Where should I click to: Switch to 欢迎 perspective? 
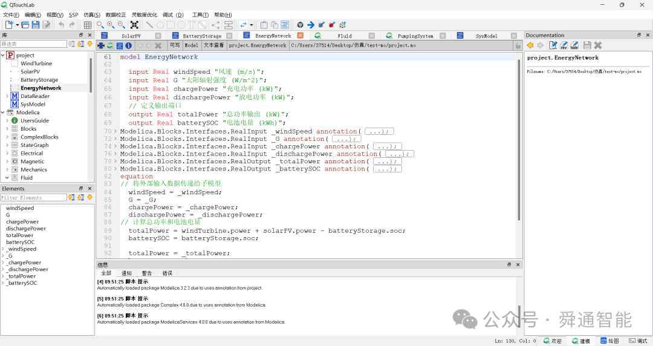pyautogui.click(x=553, y=341)
